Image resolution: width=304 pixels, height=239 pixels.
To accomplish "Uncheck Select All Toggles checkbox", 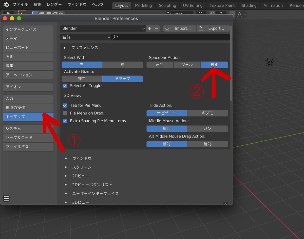I will tap(65, 86).
